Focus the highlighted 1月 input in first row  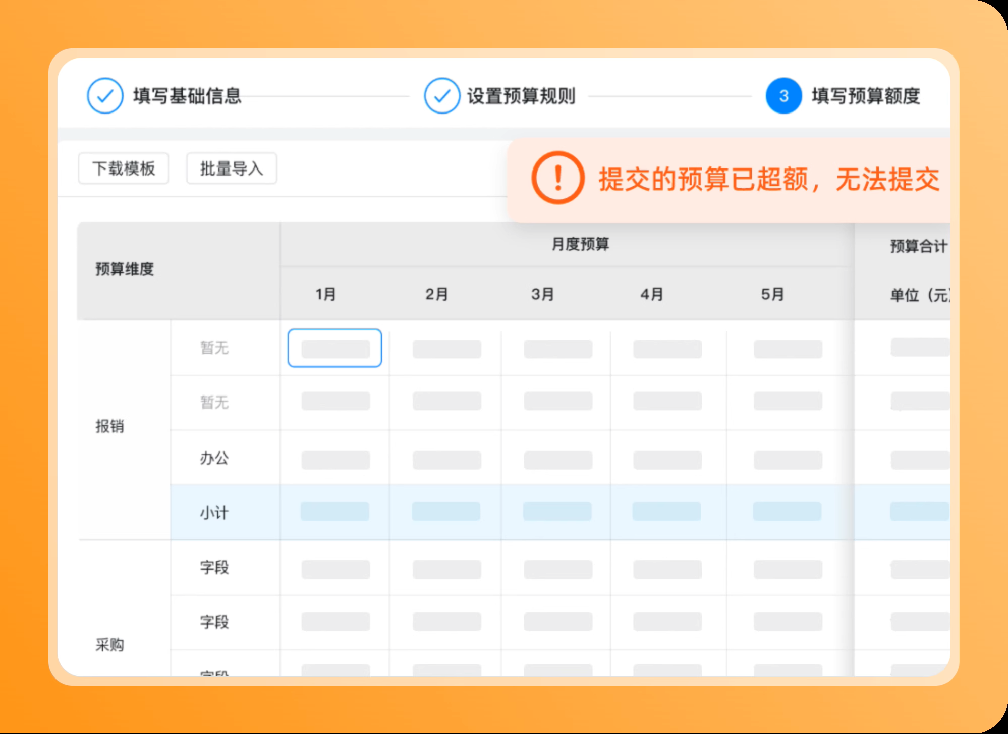[335, 348]
